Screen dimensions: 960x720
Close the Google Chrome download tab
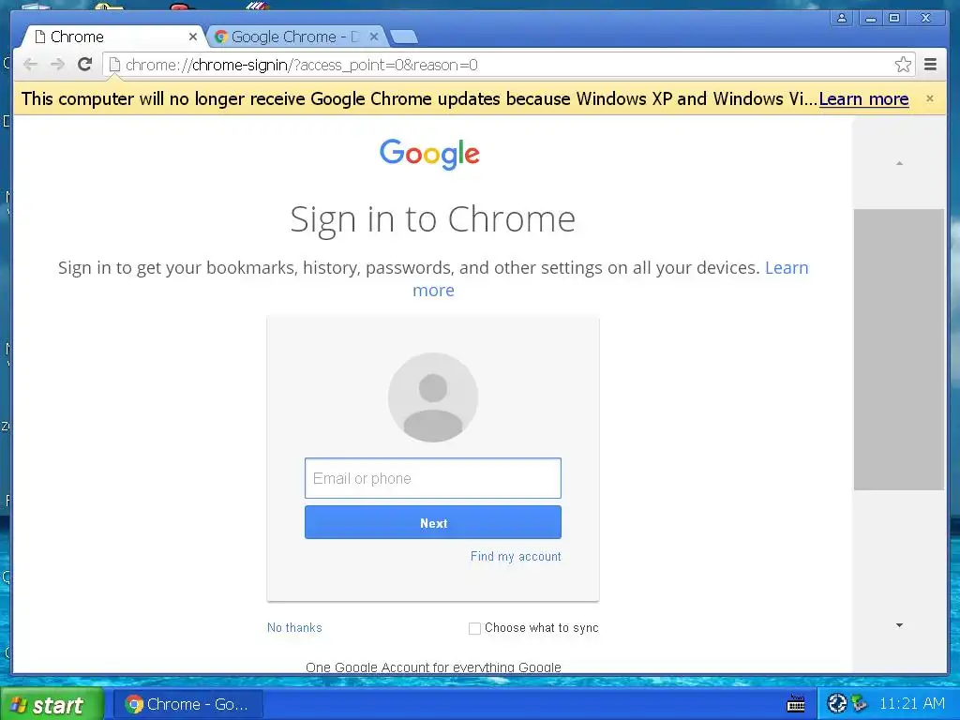coord(374,37)
